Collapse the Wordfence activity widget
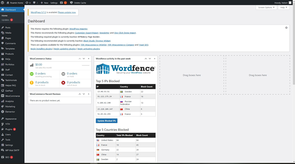Viewport: 295px width, 164px height. coord(154,59)
